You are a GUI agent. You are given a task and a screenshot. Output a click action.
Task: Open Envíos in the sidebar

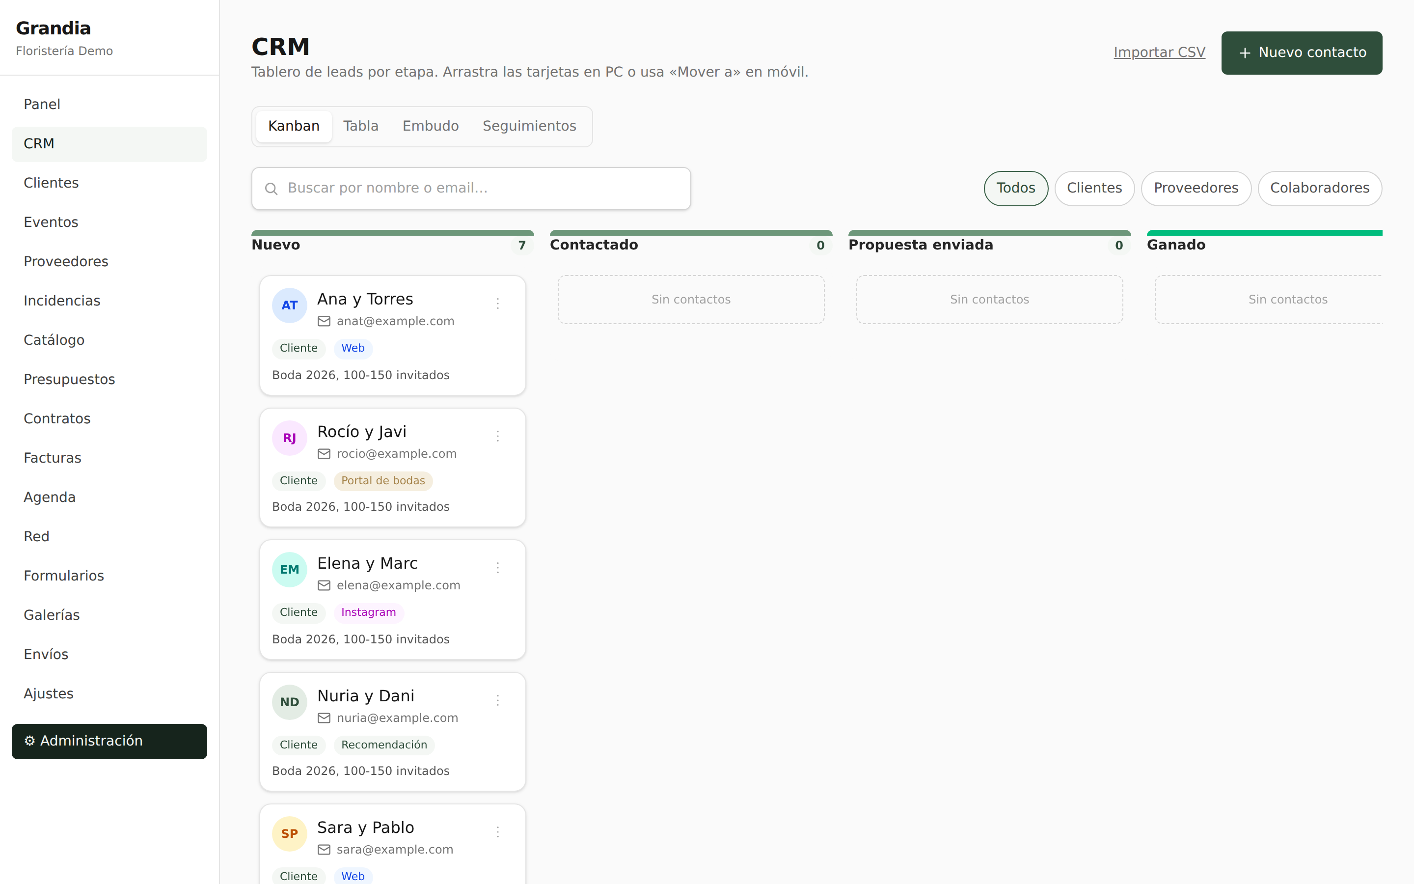(109, 654)
